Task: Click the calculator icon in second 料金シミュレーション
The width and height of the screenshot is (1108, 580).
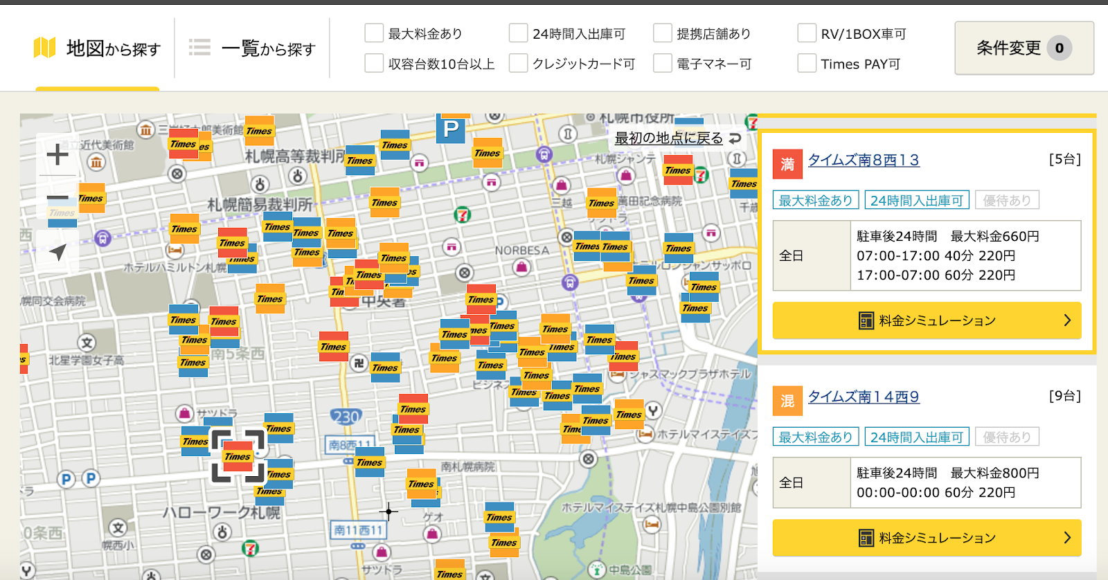Action: [866, 538]
